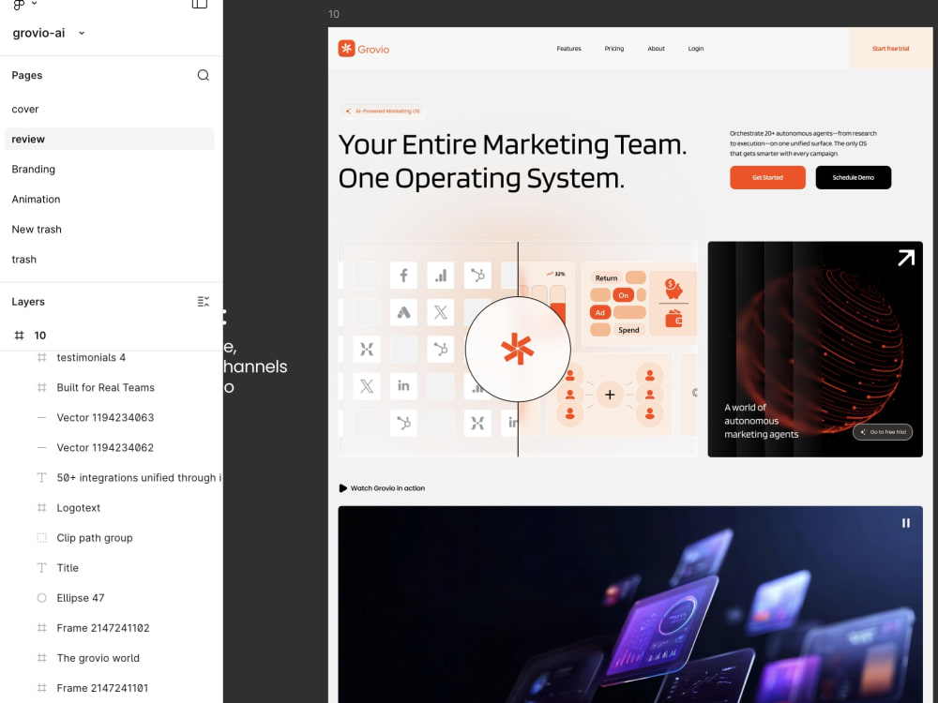Click the Facebook icon tile
The image size is (938, 703).
click(x=403, y=276)
